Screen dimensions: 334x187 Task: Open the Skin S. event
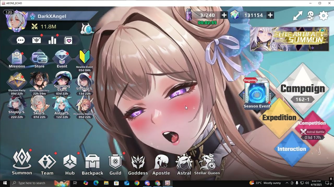39,107
